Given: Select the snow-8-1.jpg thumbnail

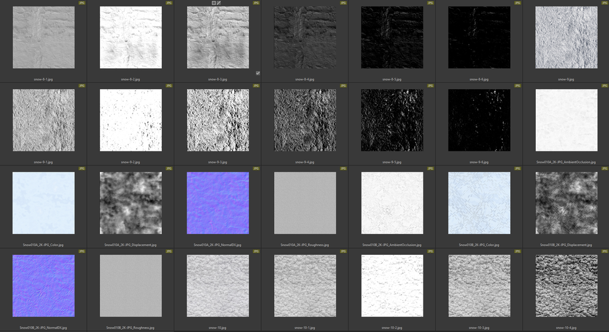Looking at the screenshot, I should pyautogui.click(x=43, y=37).
